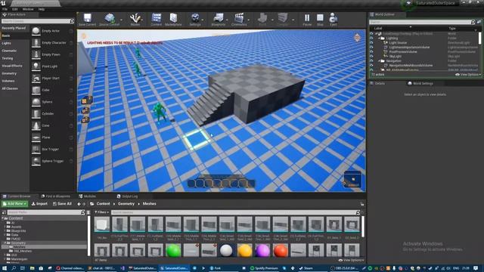
Task: Click the Eject toolbar icon
Action: 333,19
